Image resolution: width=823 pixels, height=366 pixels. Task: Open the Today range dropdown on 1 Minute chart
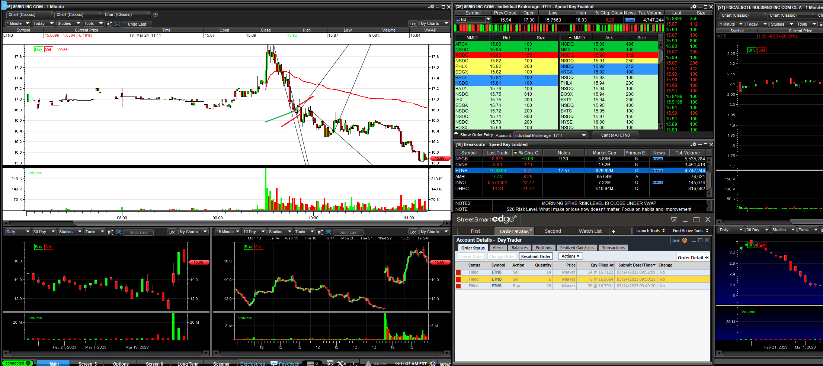[x=43, y=24]
